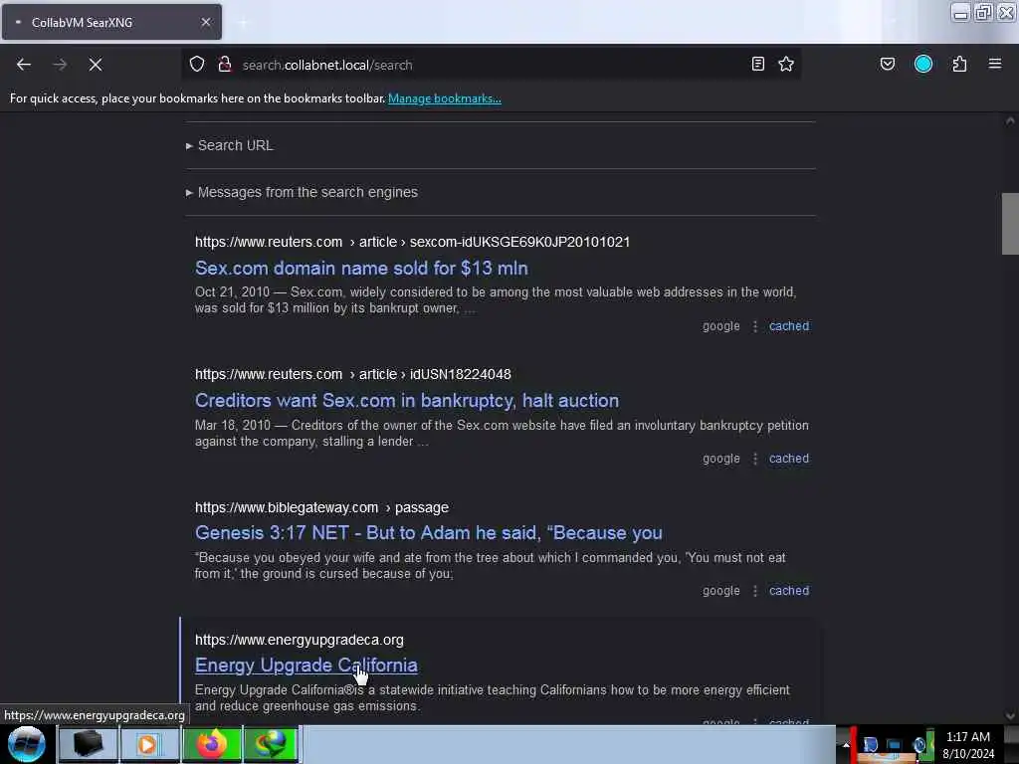Click reuters idUSN18224048 URL text
Image resolution: width=1019 pixels, height=764 pixels.
pyautogui.click(x=353, y=375)
